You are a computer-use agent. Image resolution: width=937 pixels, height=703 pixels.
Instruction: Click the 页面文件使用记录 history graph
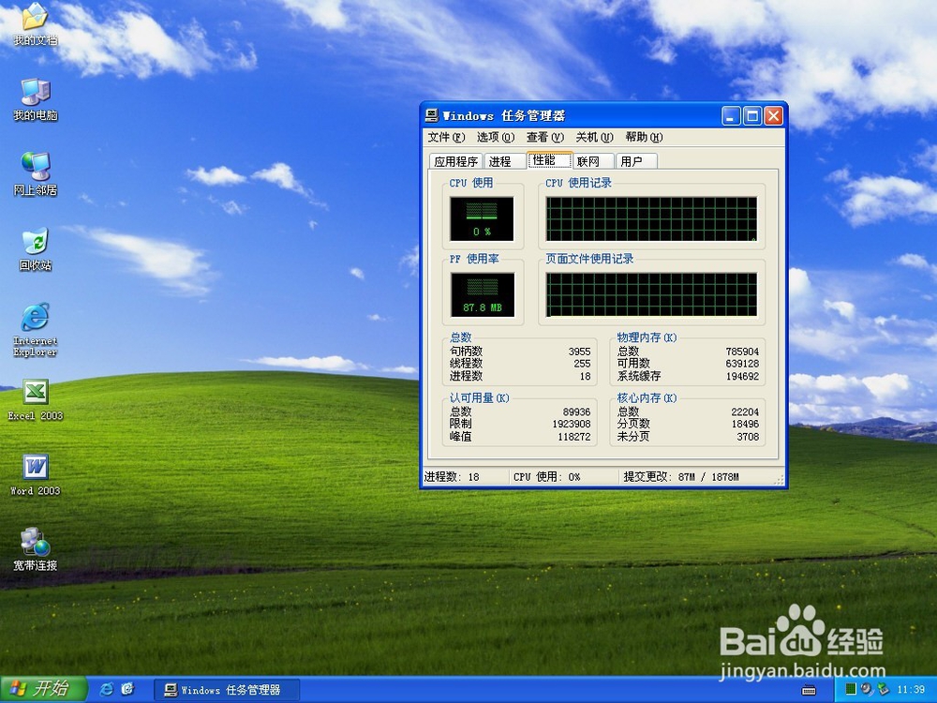point(651,294)
